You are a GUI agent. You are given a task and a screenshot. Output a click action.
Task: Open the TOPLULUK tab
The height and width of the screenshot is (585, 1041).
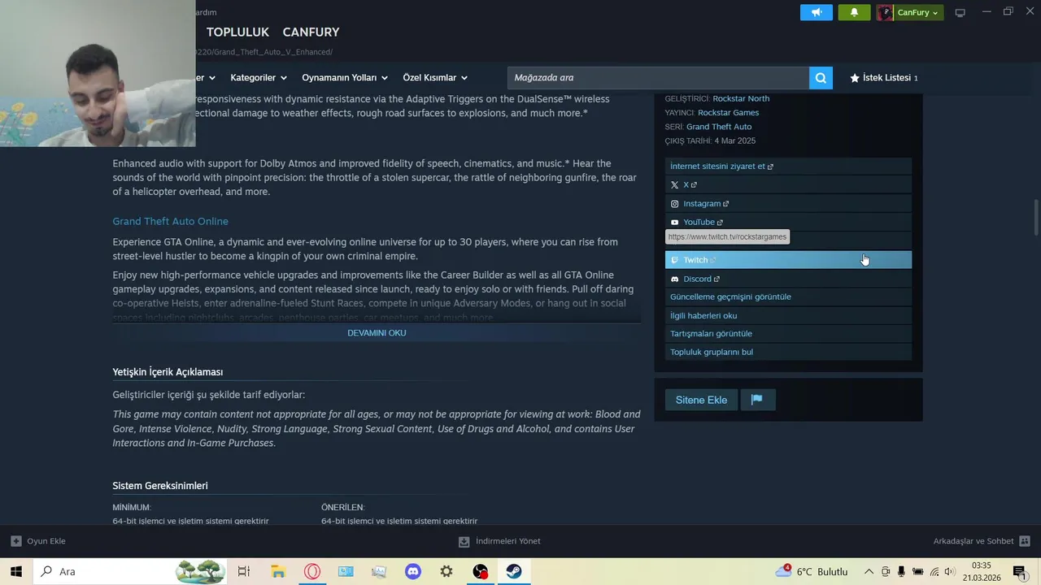click(237, 32)
